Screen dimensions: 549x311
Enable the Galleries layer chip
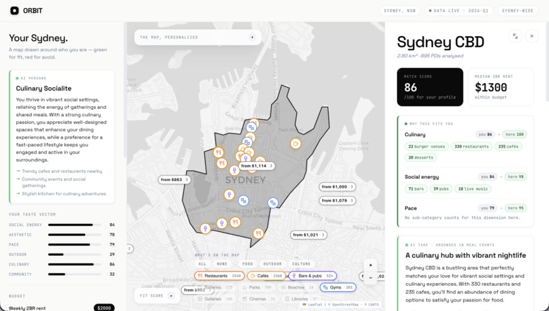[215, 299]
